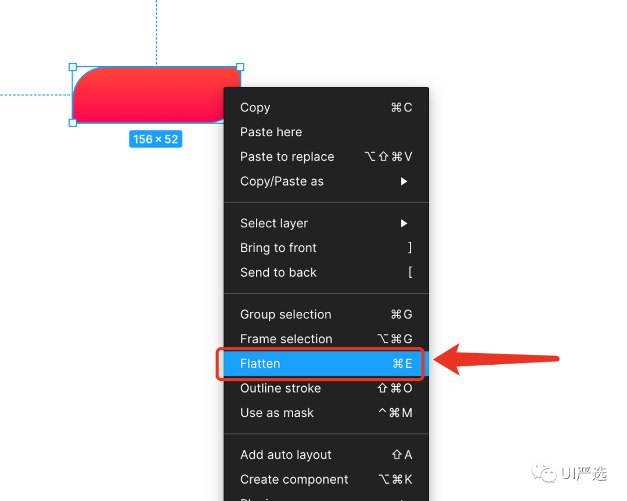Click the top-left selection handle

pos(73,67)
